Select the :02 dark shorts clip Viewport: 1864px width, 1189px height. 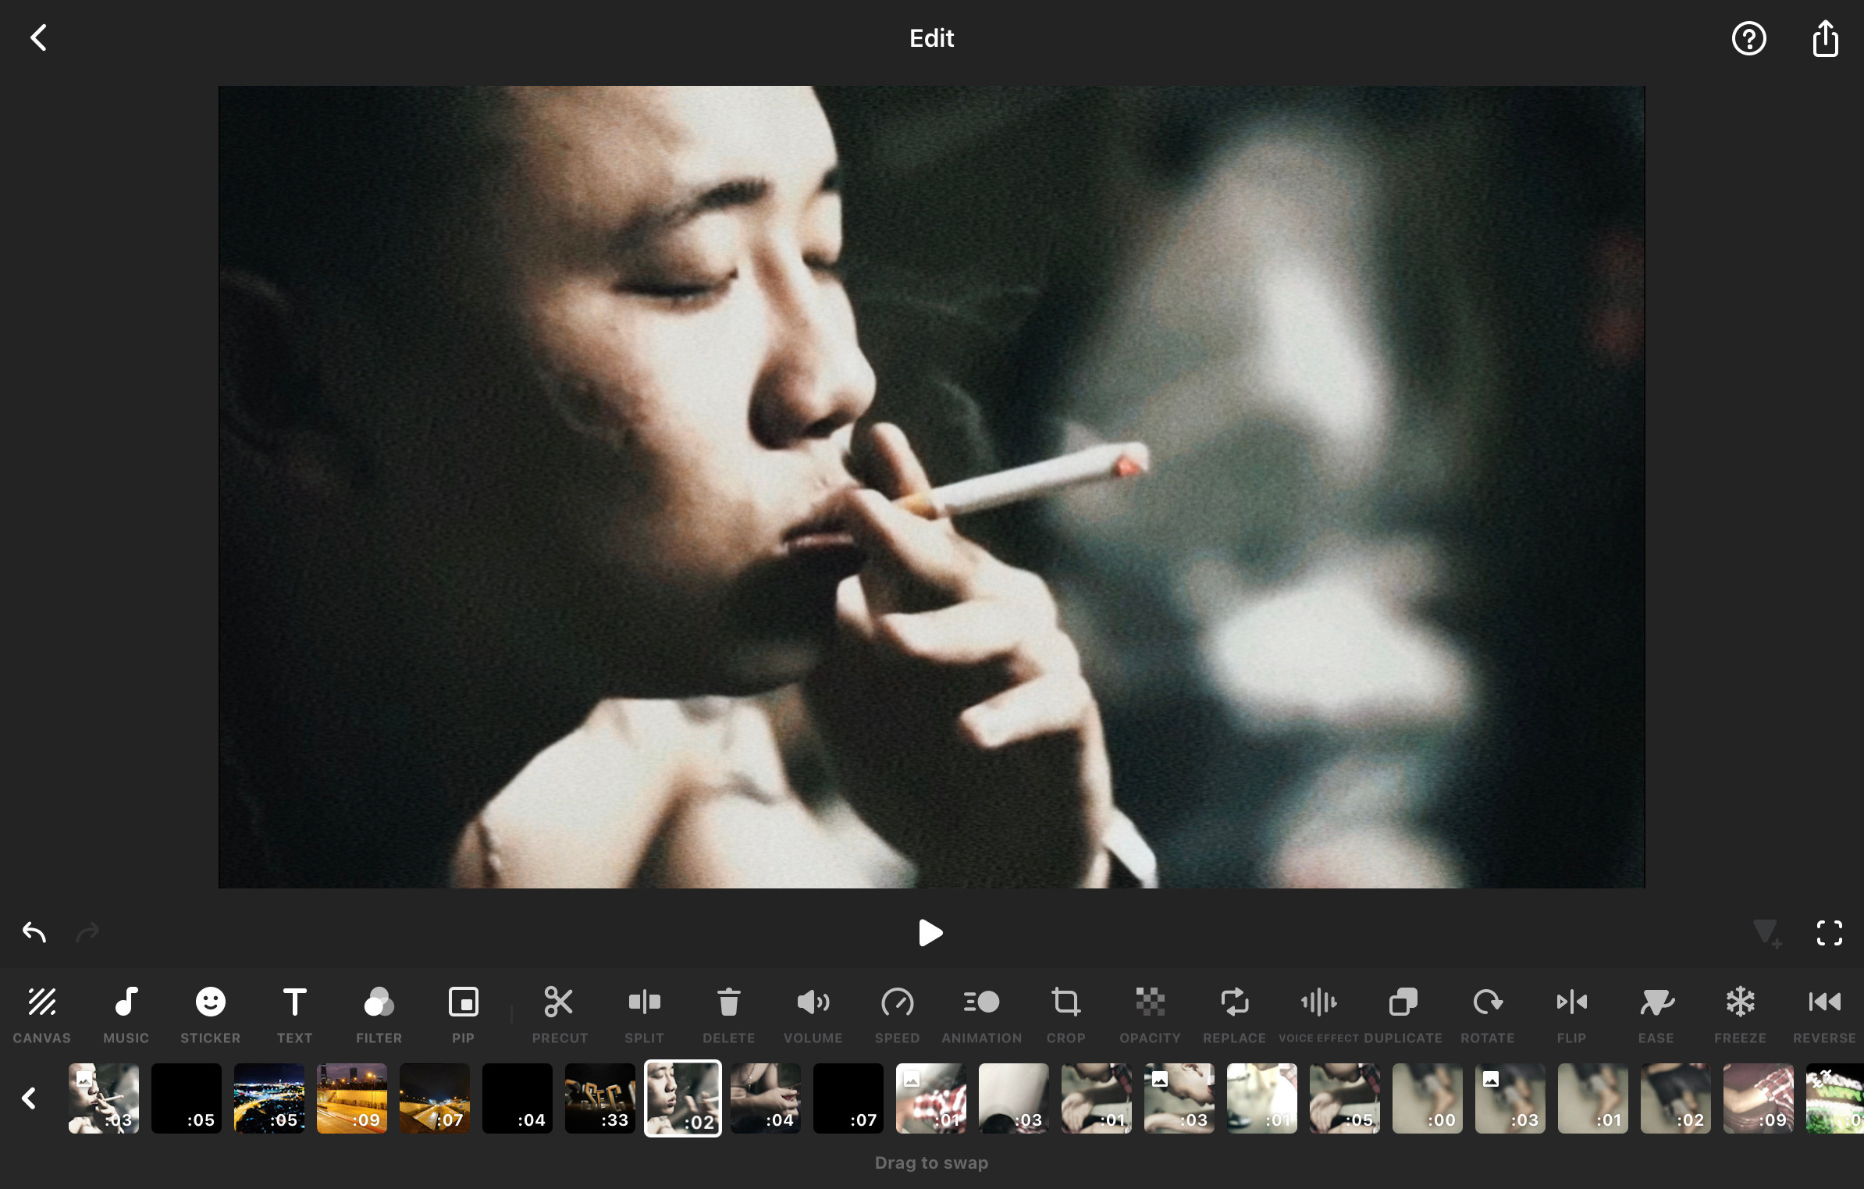tap(1676, 1098)
